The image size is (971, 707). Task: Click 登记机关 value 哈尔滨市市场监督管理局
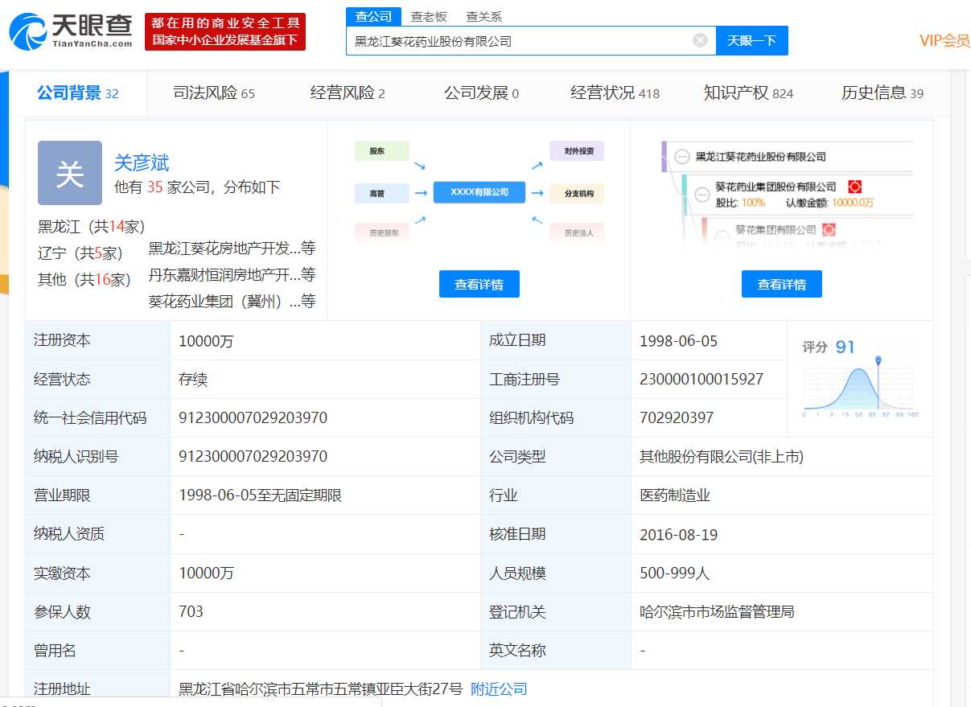click(717, 612)
